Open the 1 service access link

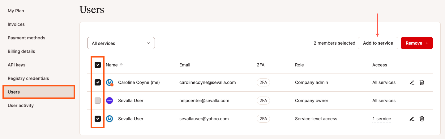[382, 119]
